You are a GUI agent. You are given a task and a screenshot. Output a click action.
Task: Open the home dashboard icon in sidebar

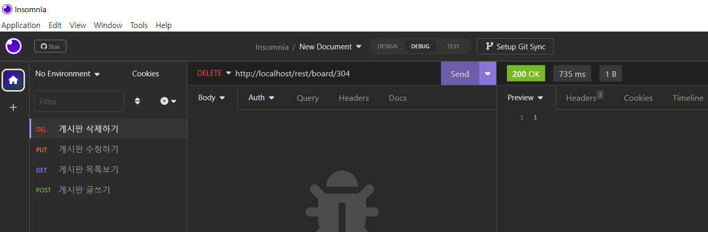13,80
